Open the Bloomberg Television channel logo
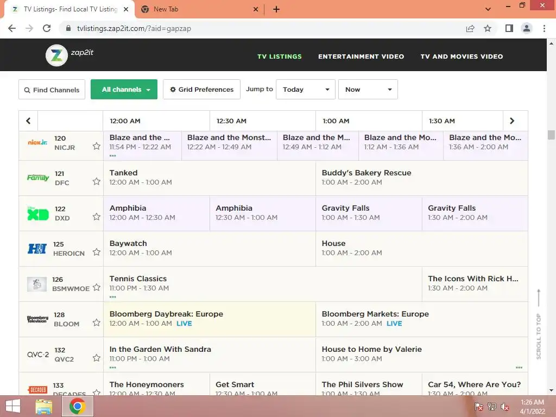556x417 pixels. pyautogui.click(x=37, y=319)
